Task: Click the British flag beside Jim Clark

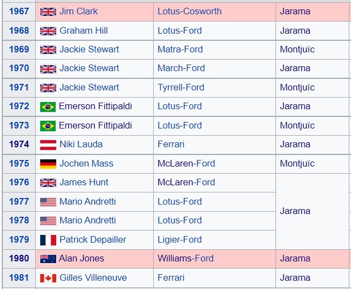Action: coord(48,12)
